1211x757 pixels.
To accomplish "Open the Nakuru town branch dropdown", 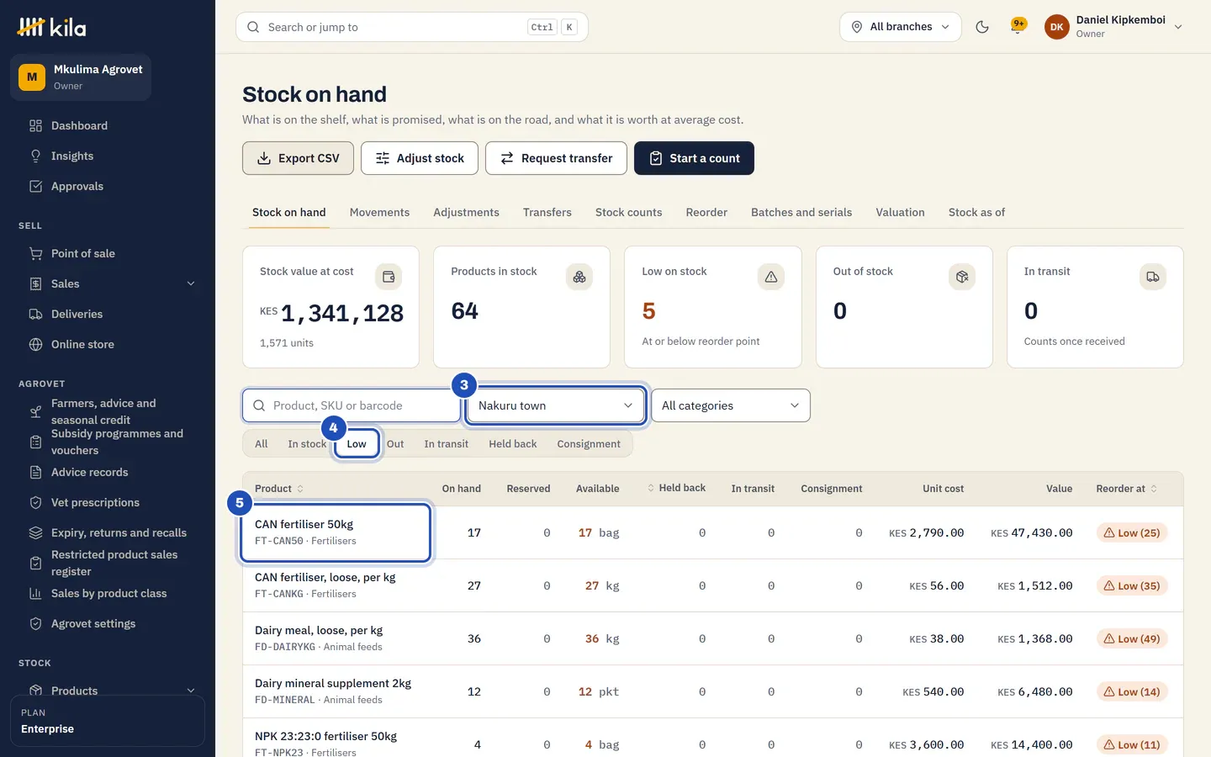I will (556, 405).
